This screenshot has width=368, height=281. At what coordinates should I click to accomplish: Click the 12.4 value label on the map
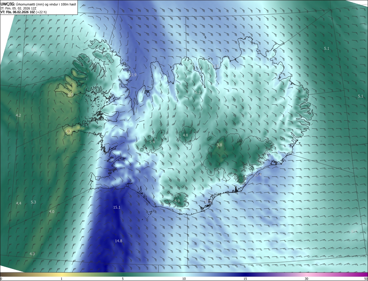point(258,175)
